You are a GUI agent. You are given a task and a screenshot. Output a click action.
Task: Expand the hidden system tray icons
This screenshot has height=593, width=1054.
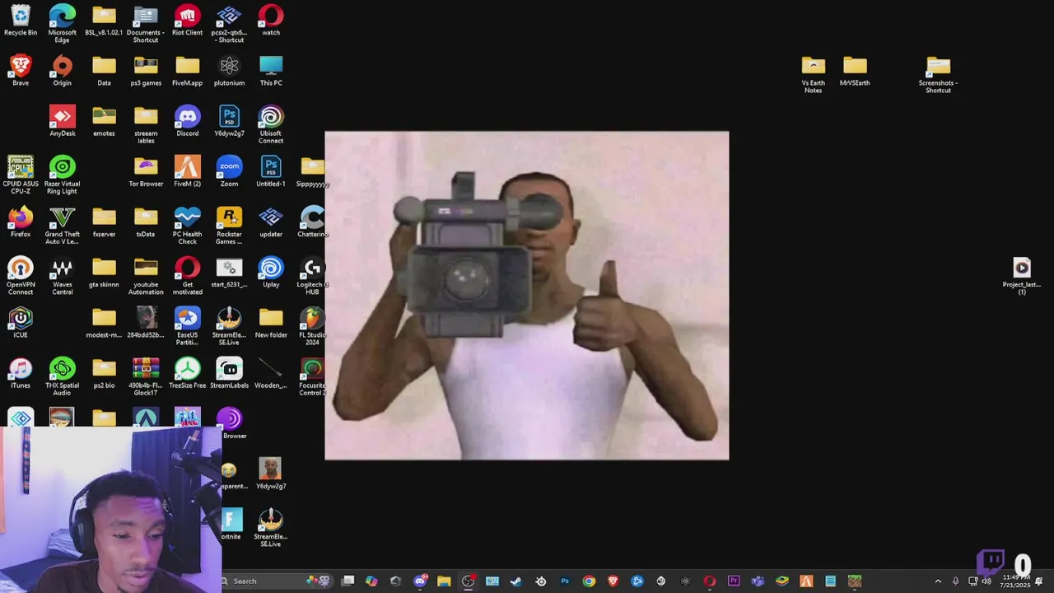[937, 581]
